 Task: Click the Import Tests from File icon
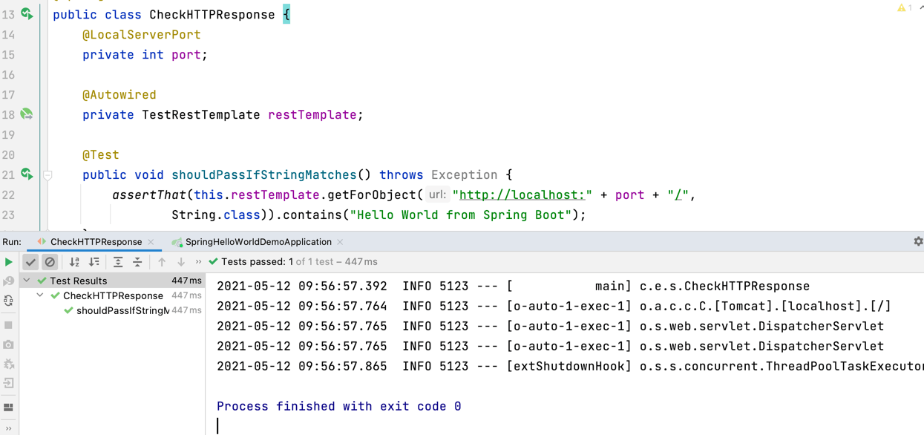coord(8,383)
